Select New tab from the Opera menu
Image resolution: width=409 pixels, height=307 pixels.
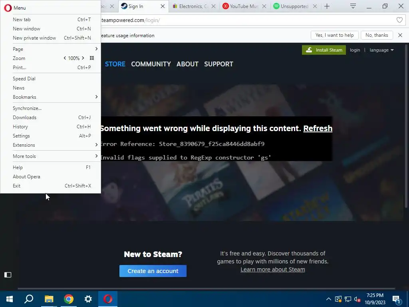click(51, 19)
